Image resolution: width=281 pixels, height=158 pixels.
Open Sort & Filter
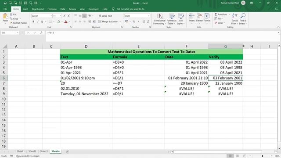point(234,19)
